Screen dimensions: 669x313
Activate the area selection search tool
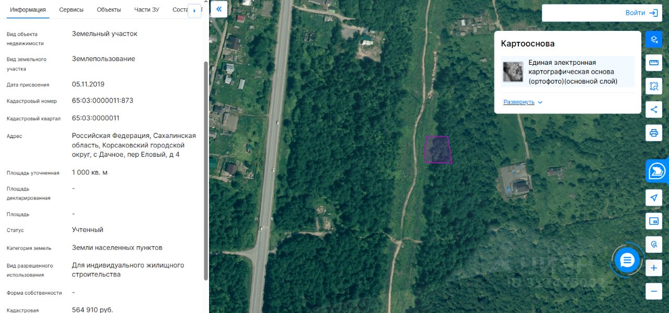click(x=653, y=86)
